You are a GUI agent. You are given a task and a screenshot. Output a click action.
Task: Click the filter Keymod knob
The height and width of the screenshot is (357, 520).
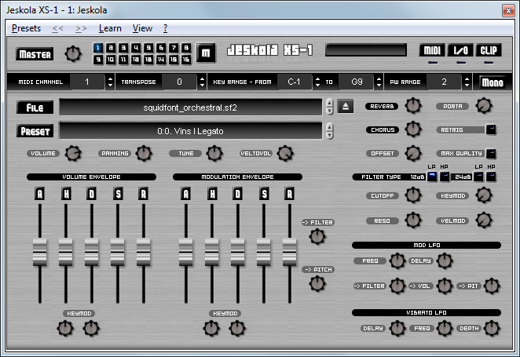(484, 195)
